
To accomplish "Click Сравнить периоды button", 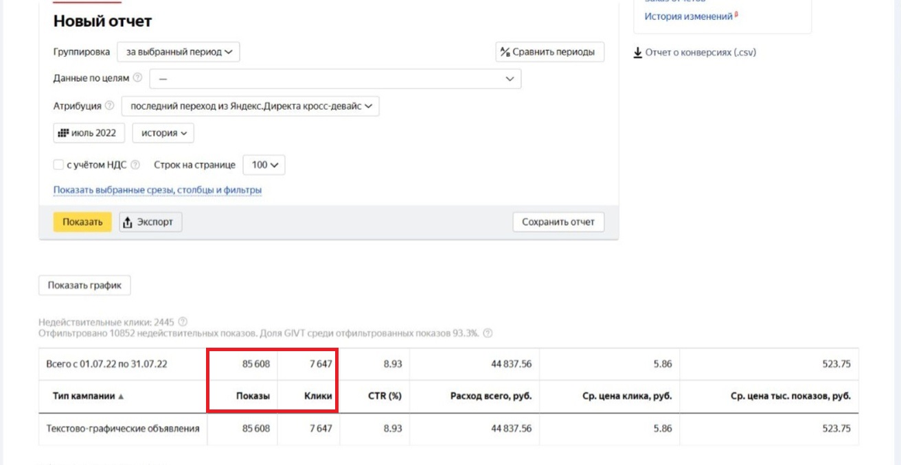I will [549, 52].
